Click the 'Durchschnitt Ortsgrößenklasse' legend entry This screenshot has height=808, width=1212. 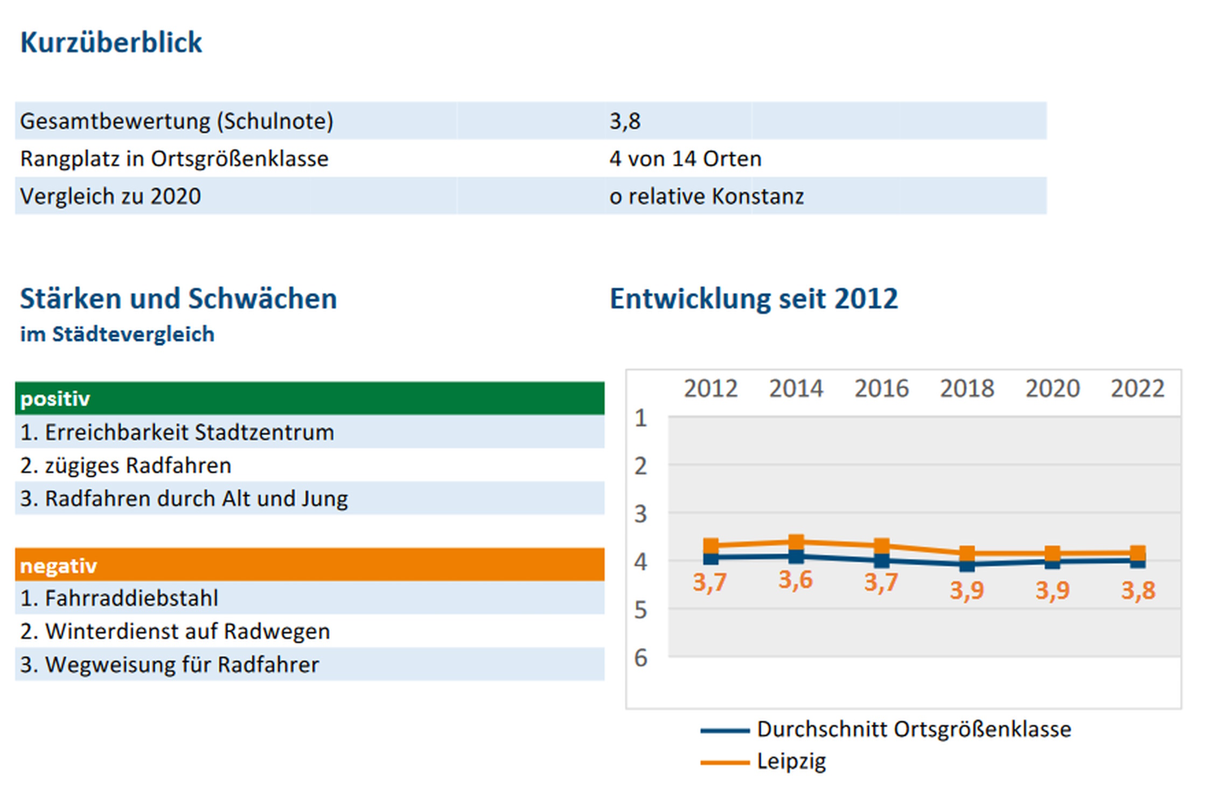[x=914, y=729]
